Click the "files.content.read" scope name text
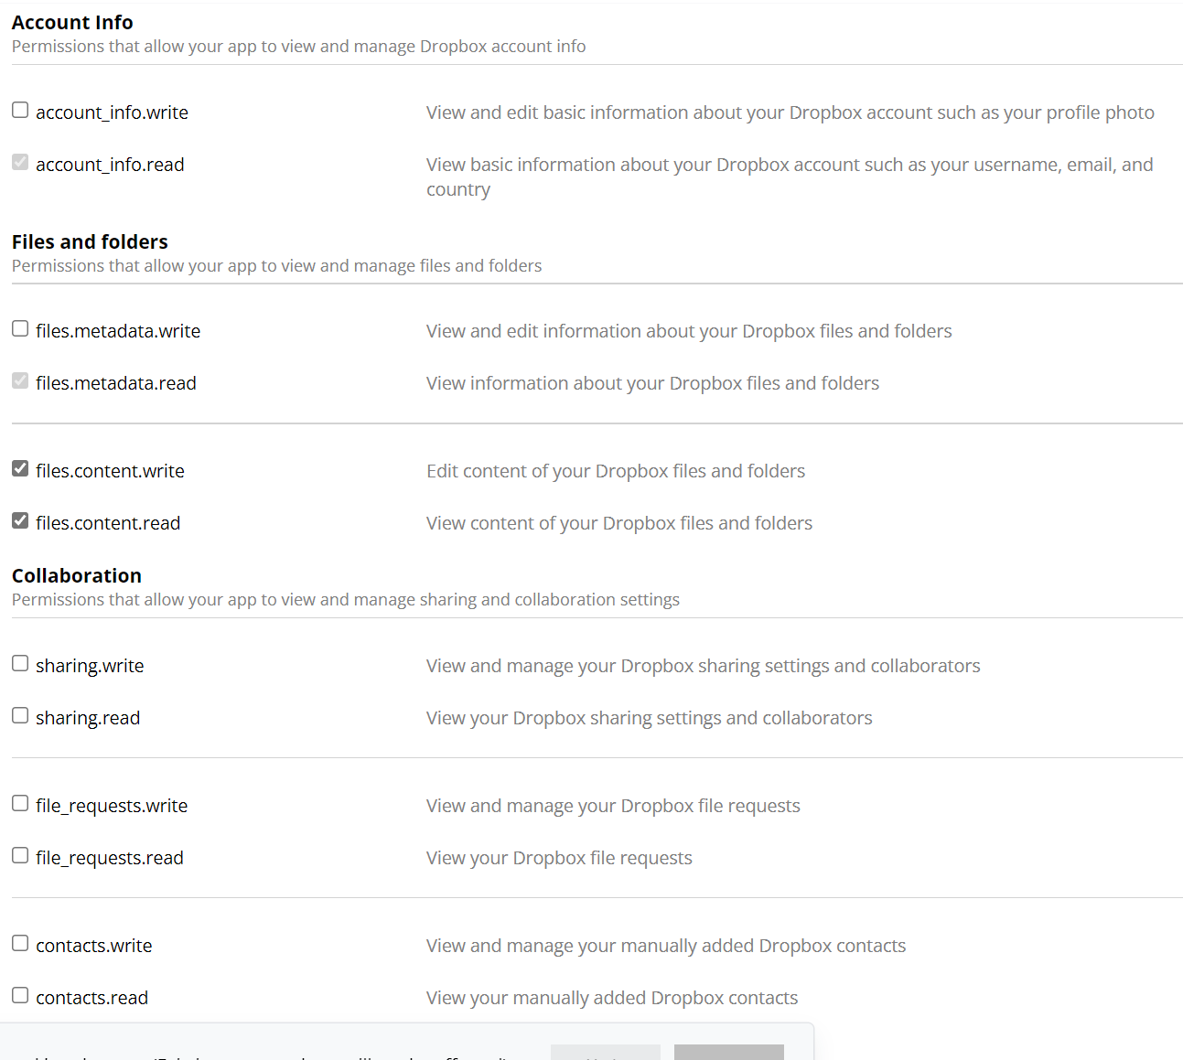The height and width of the screenshot is (1060, 1183). [108, 523]
